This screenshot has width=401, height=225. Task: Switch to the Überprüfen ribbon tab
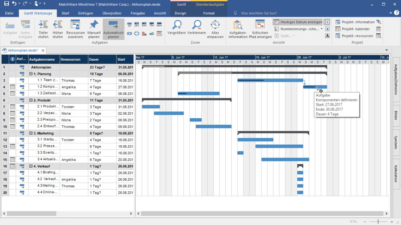tap(112, 13)
